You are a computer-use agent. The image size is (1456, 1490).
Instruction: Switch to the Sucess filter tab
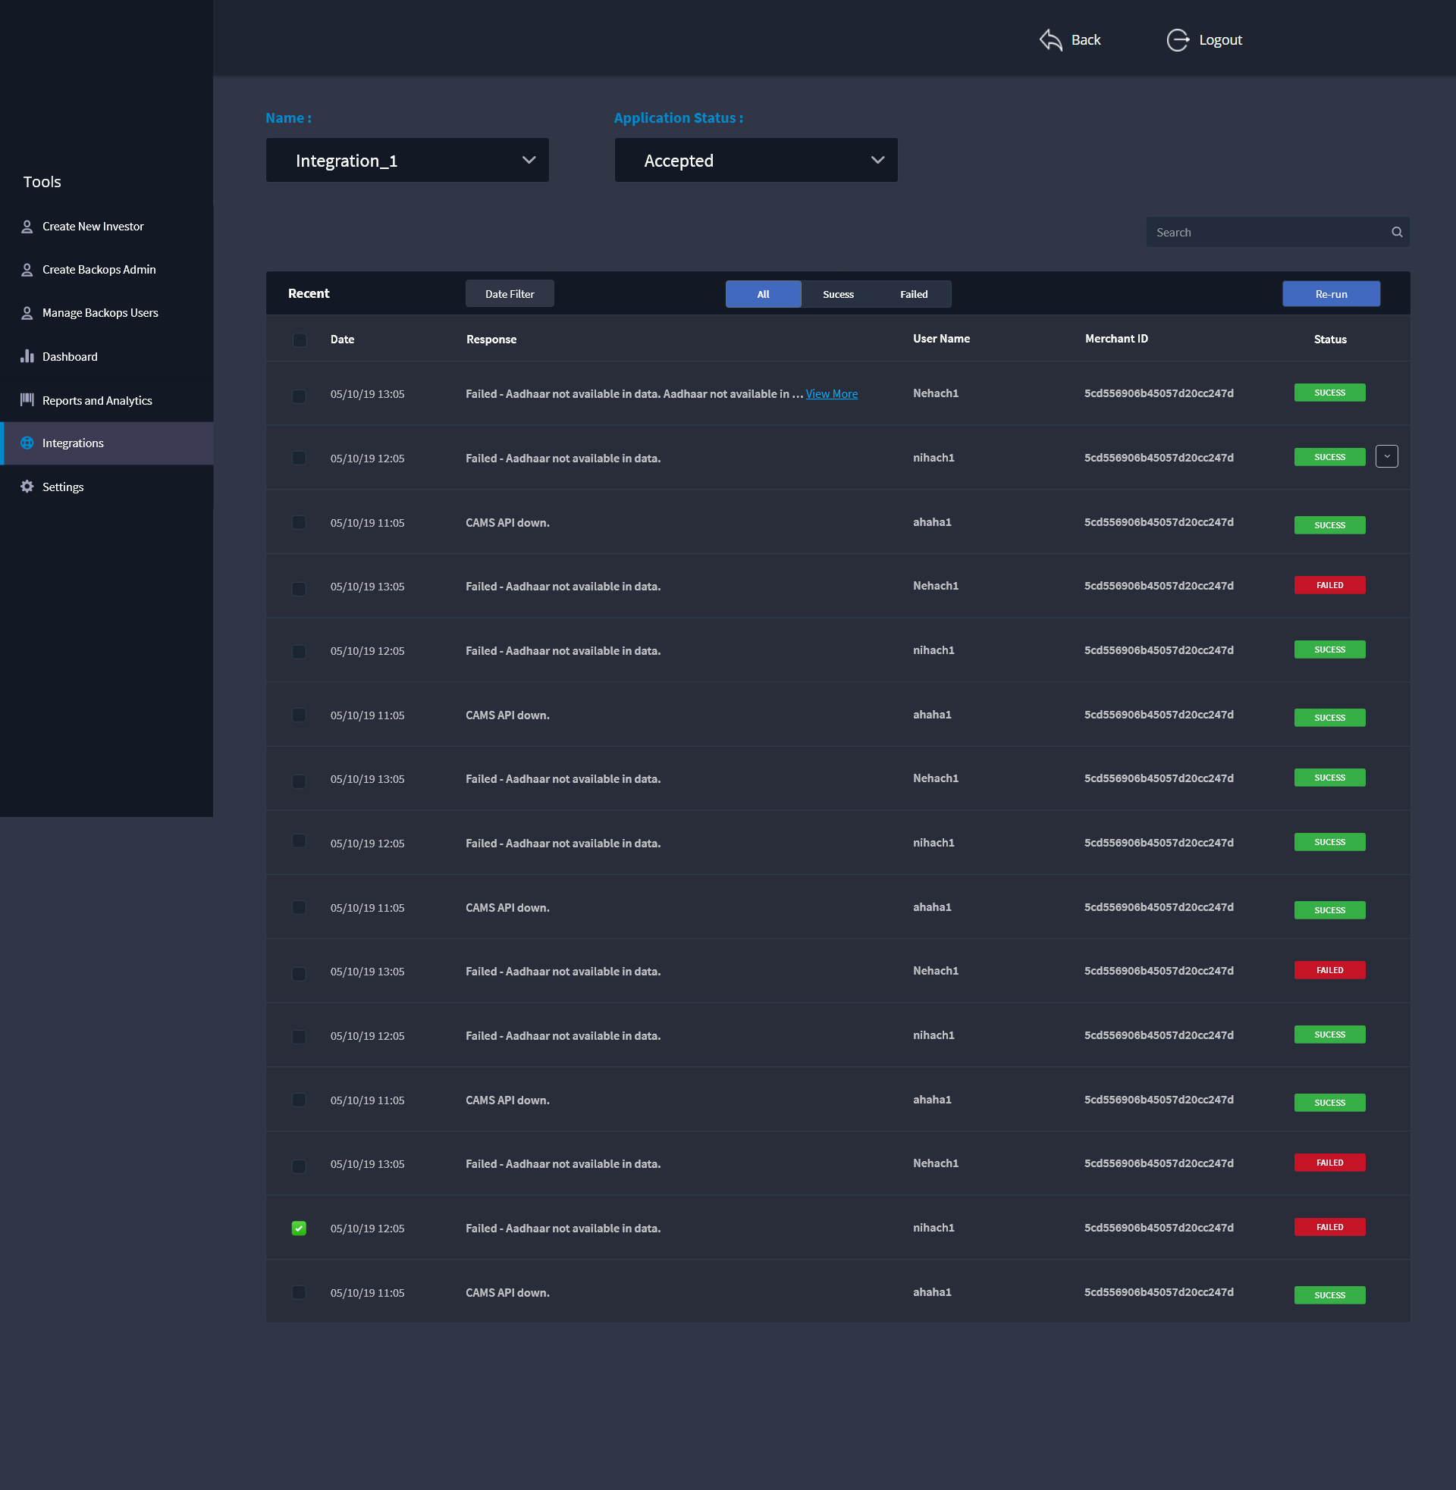[x=838, y=294]
